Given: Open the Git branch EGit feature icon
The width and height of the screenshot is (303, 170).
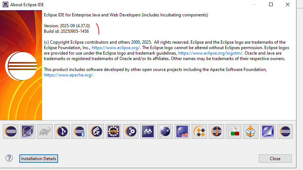Looking at the screenshot, I should (x=62, y=131).
